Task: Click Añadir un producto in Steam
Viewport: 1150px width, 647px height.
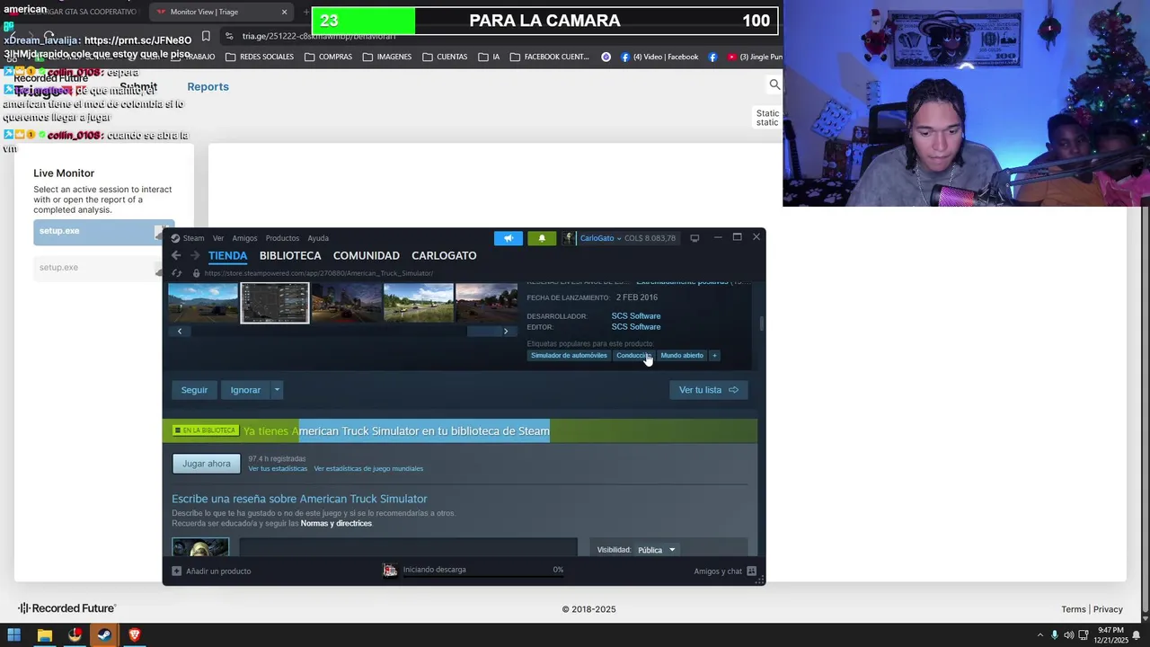Action: 211,572
